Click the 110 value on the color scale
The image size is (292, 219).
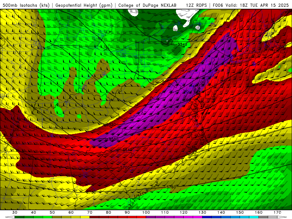(165, 212)
